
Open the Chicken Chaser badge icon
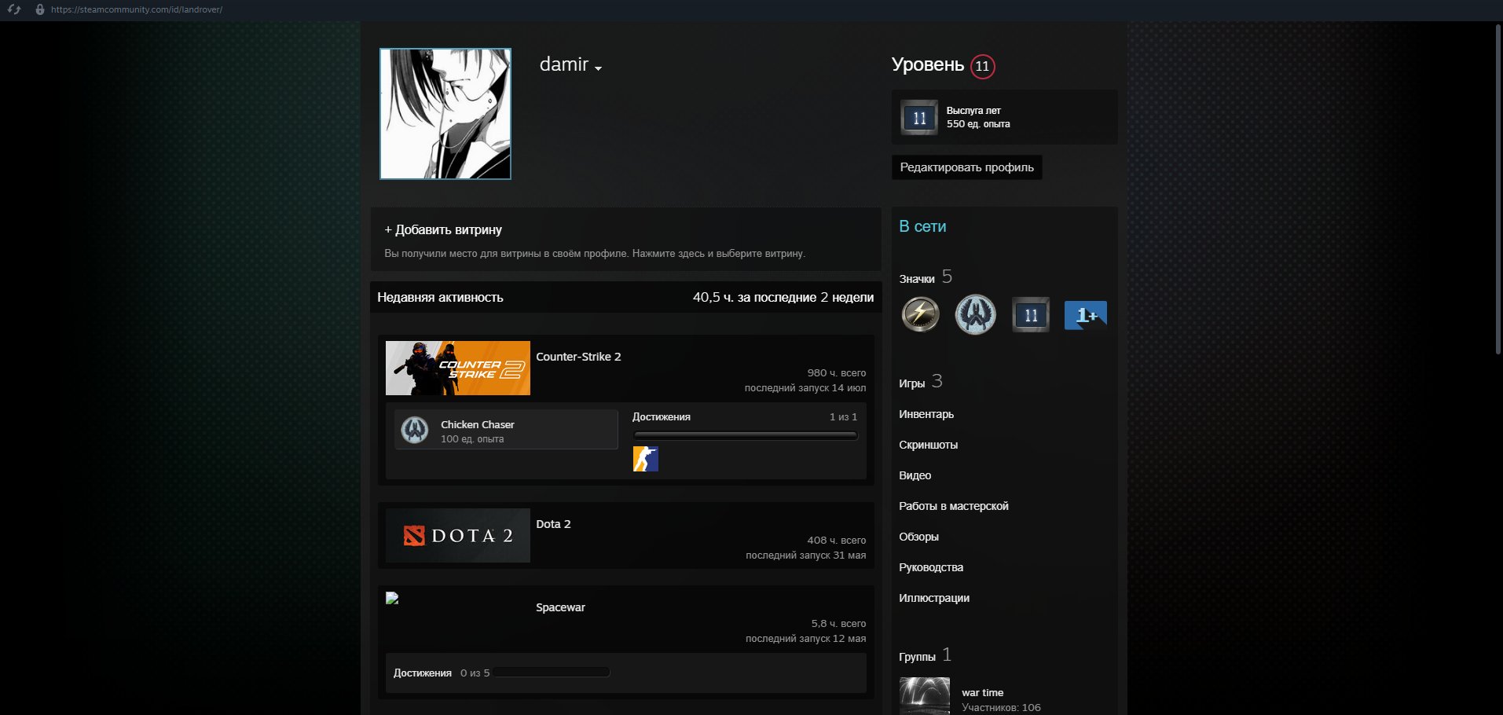[415, 430]
